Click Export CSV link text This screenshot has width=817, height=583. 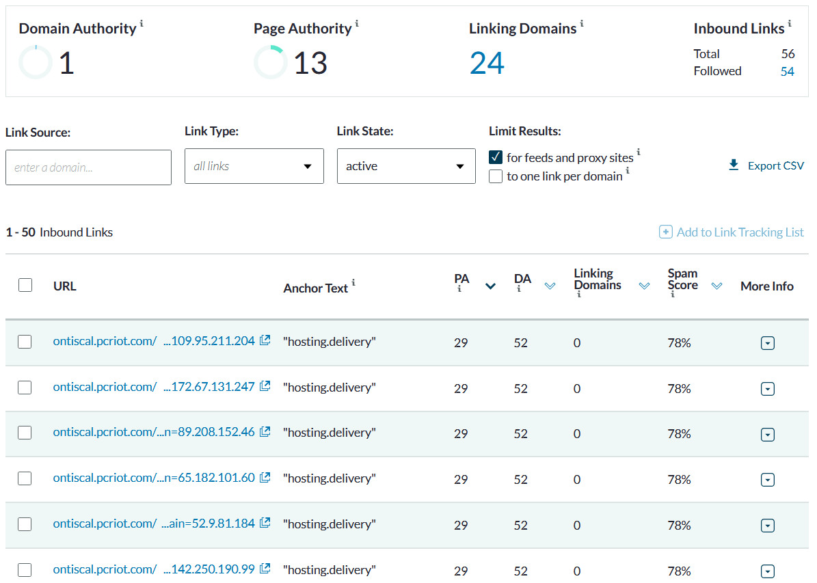click(x=776, y=165)
